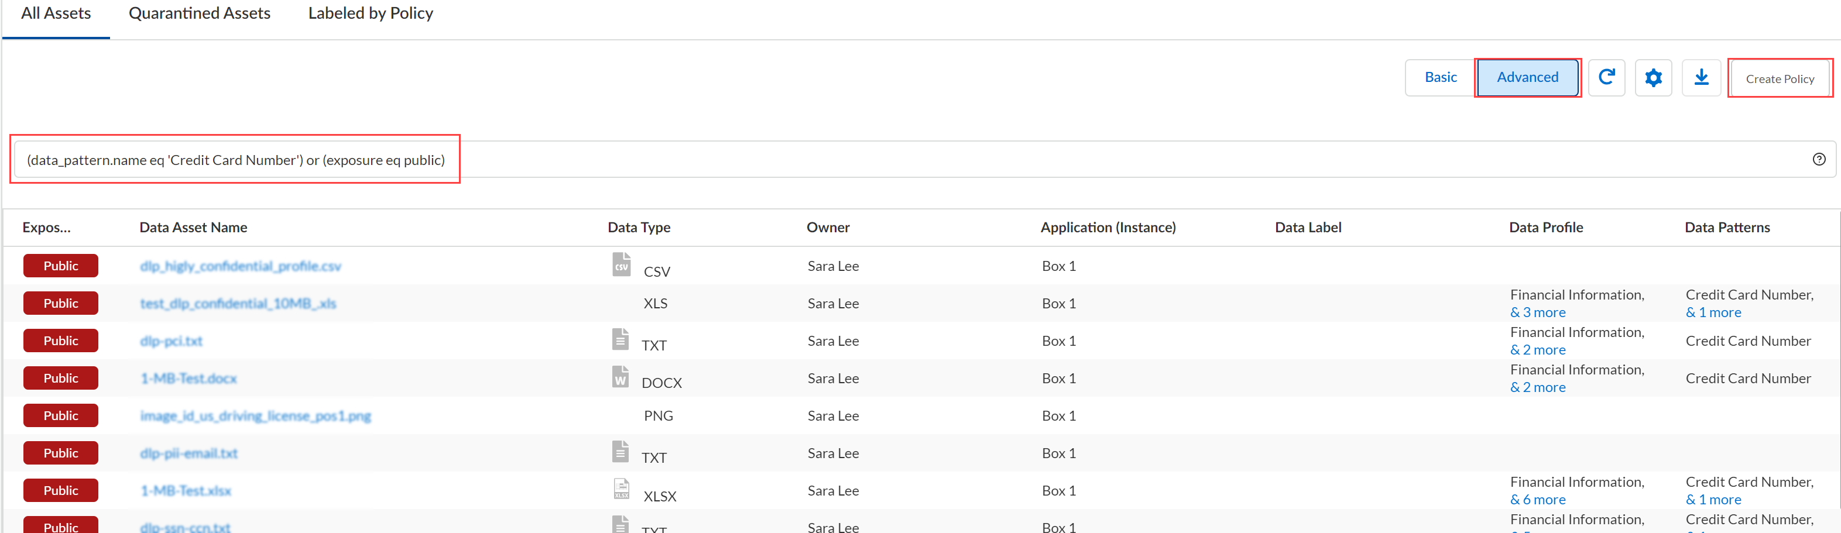
Task: Click the Create Policy button
Action: click(x=1780, y=78)
